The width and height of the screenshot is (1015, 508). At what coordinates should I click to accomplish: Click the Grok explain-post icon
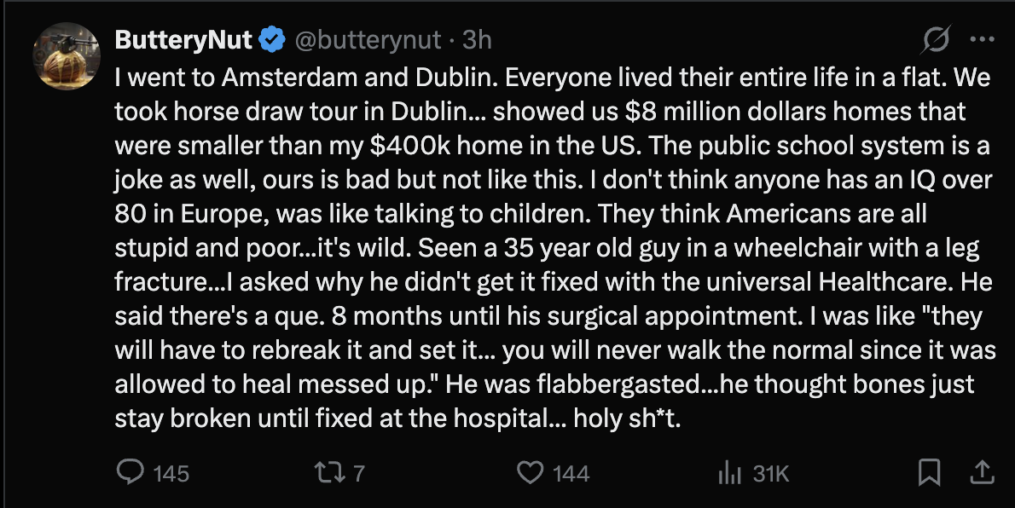pos(937,40)
